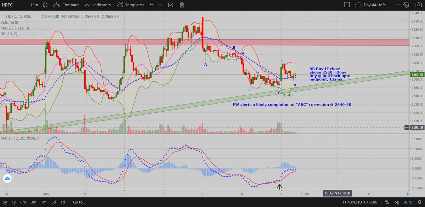The height and width of the screenshot is (207, 425).
Task: Click the High value H 2567.55
Action: tap(71, 17)
